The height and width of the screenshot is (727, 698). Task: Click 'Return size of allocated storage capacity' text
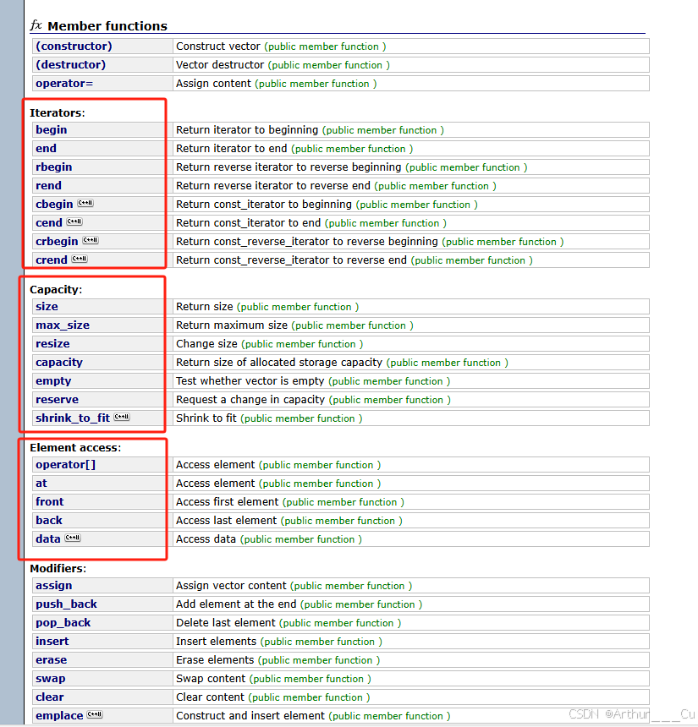279,363
